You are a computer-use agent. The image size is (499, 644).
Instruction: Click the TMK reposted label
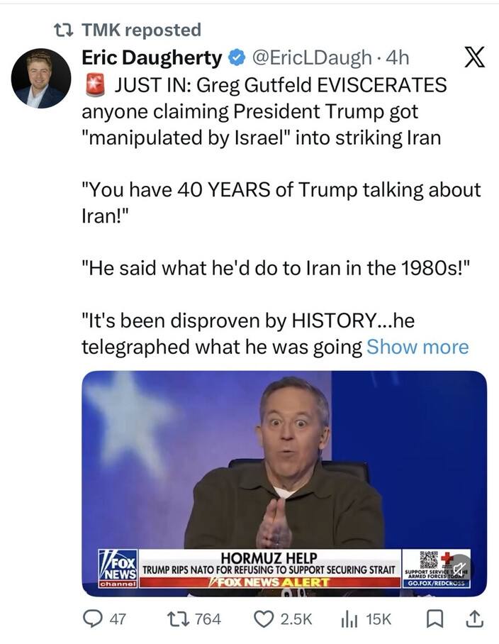(141, 30)
